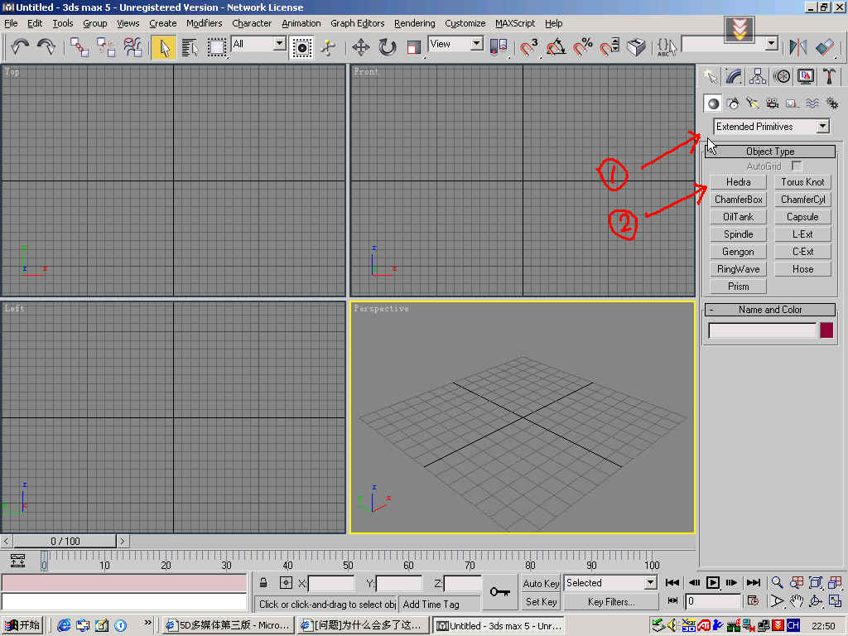Select the Geometry category sphere icon
The height and width of the screenshot is (636, 848).
(x=713, y=104)
